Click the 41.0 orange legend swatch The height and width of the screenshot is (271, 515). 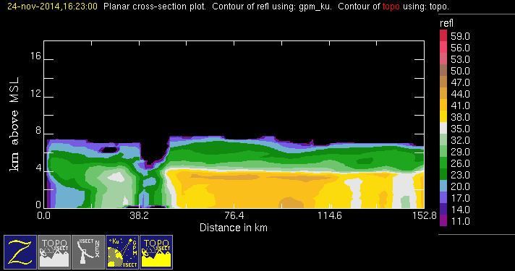[443, 105]
